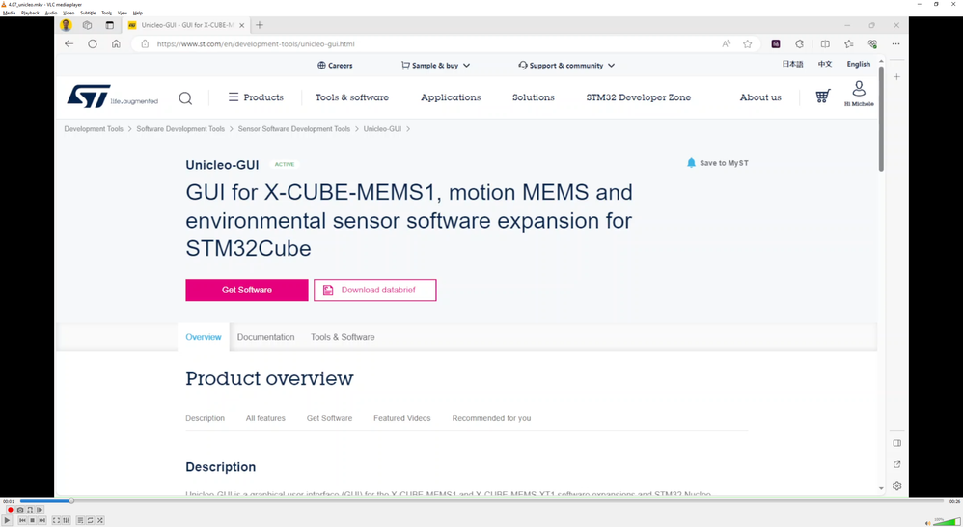Screen dimensions: 963x527
Task: Click the sidebar plus icon
Action: click(896, 77)
